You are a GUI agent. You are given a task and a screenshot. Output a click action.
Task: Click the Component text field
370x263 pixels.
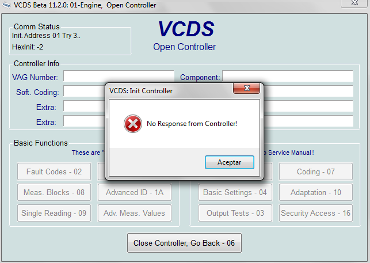coord(288,76)
